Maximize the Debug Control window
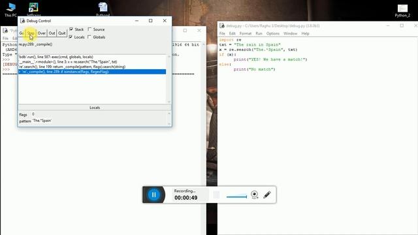 tap(151, 20)
